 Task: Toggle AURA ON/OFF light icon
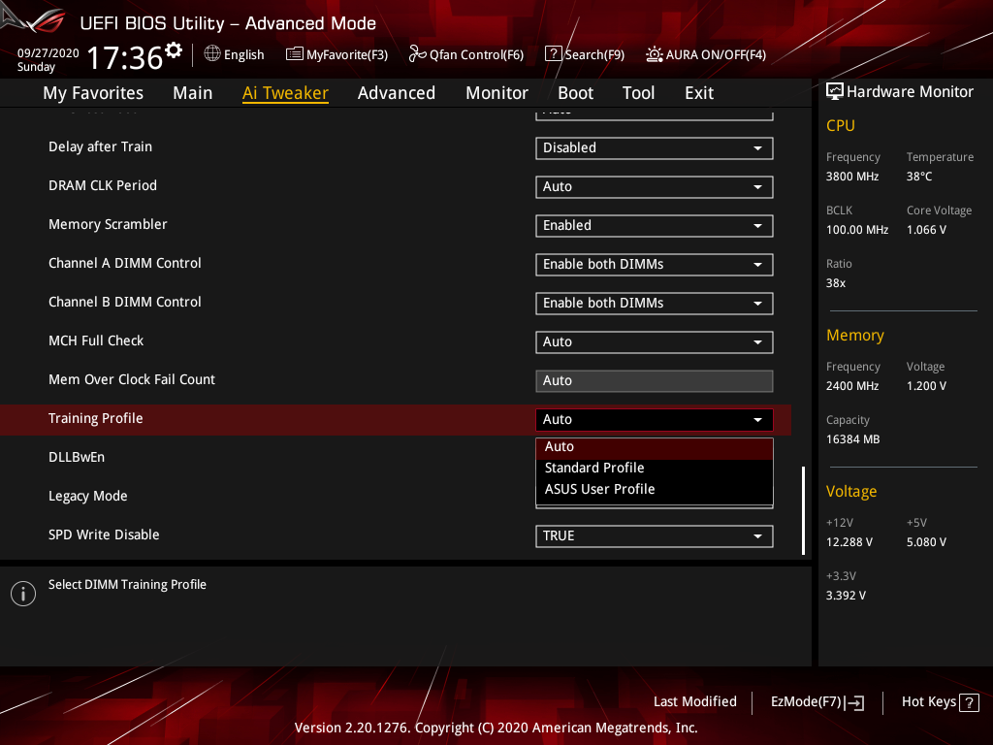(655, 54)
